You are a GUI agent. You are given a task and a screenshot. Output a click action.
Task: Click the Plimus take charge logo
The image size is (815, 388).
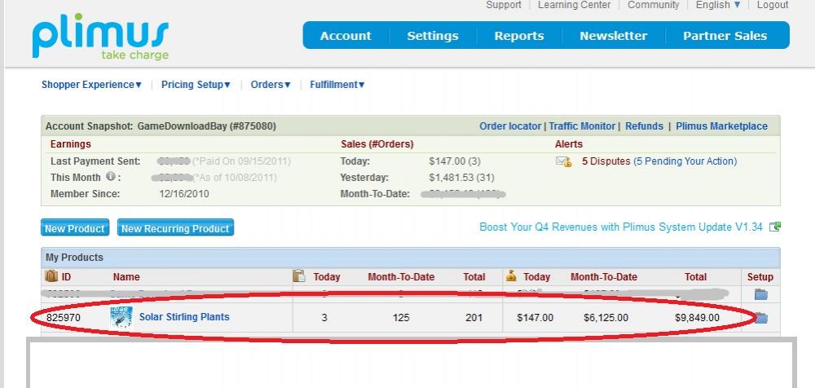[x=100, y=37]
